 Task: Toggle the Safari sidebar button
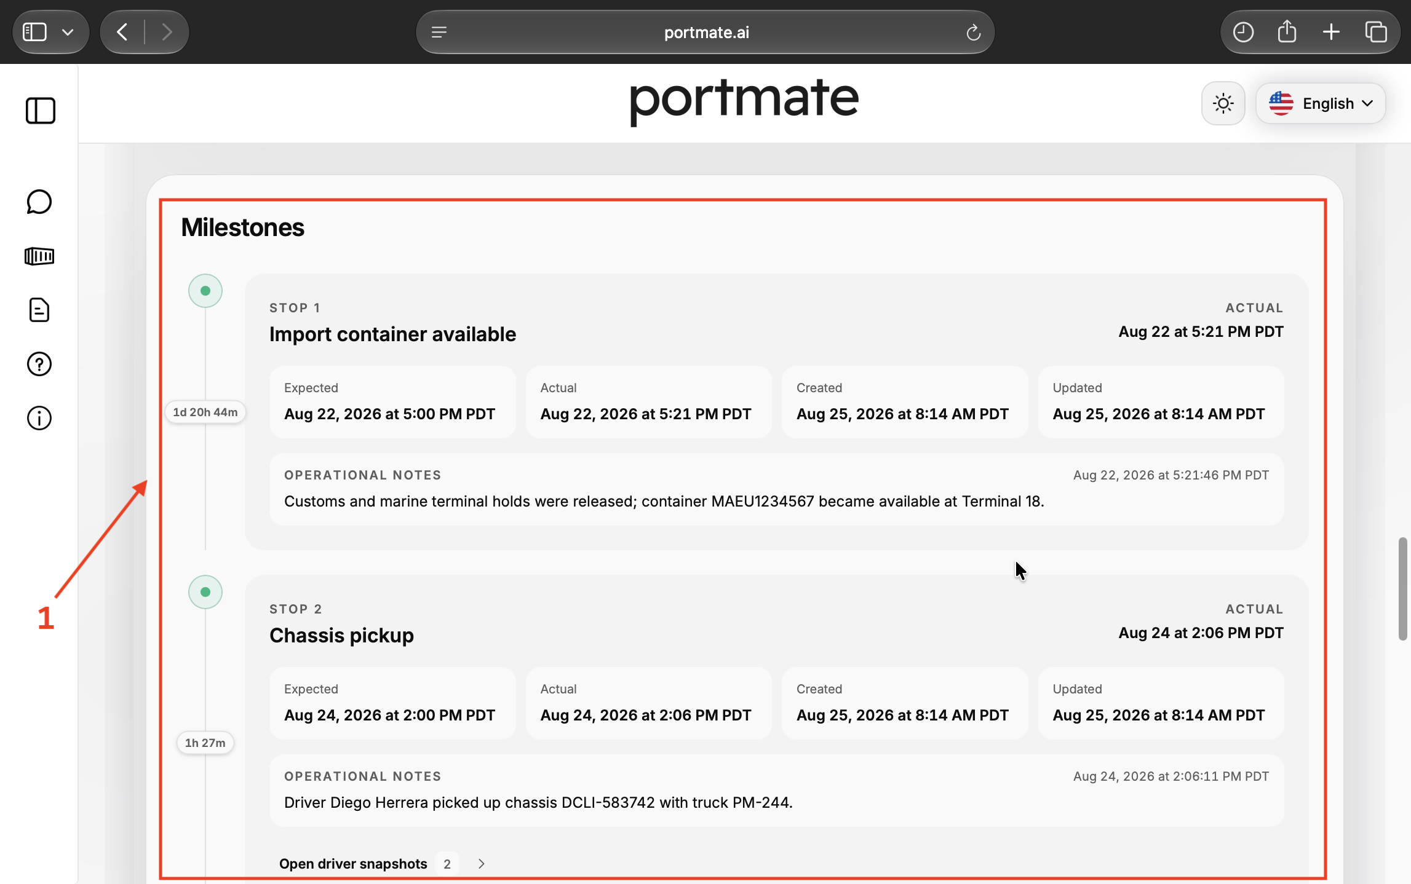34,32
